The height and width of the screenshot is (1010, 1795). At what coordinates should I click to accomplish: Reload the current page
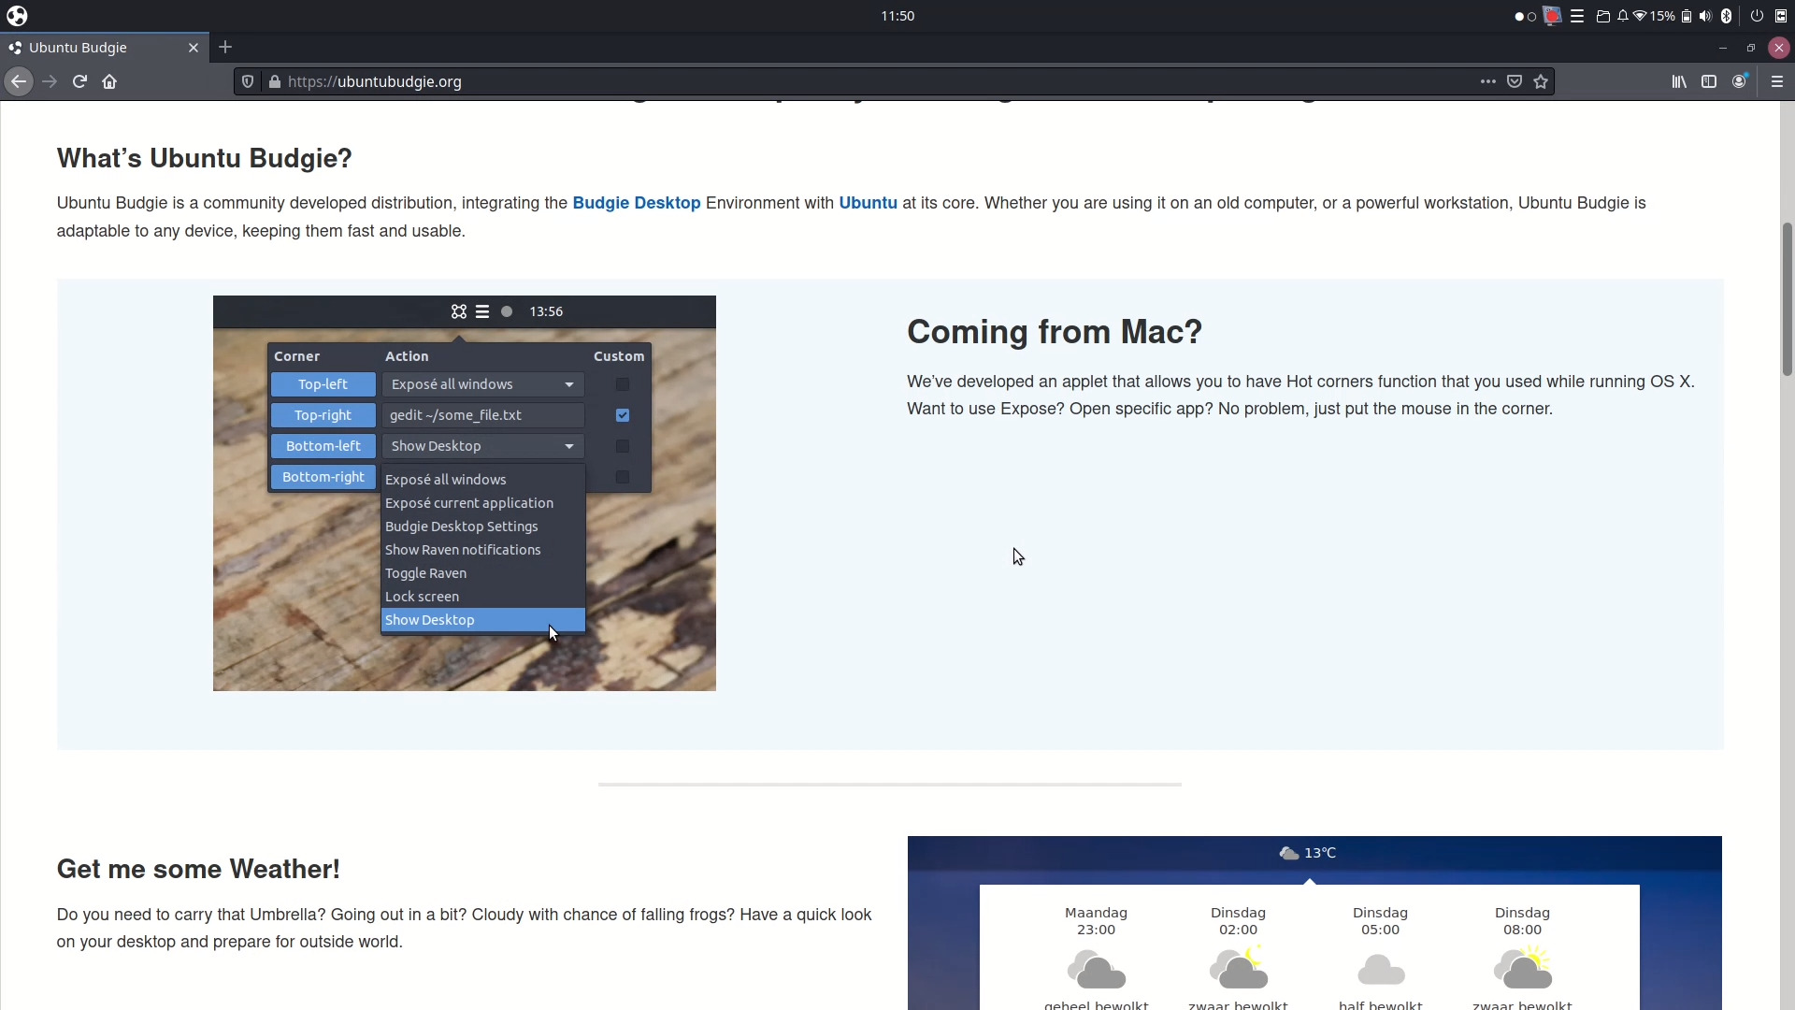pyautogui.click(x=79, y=82)
